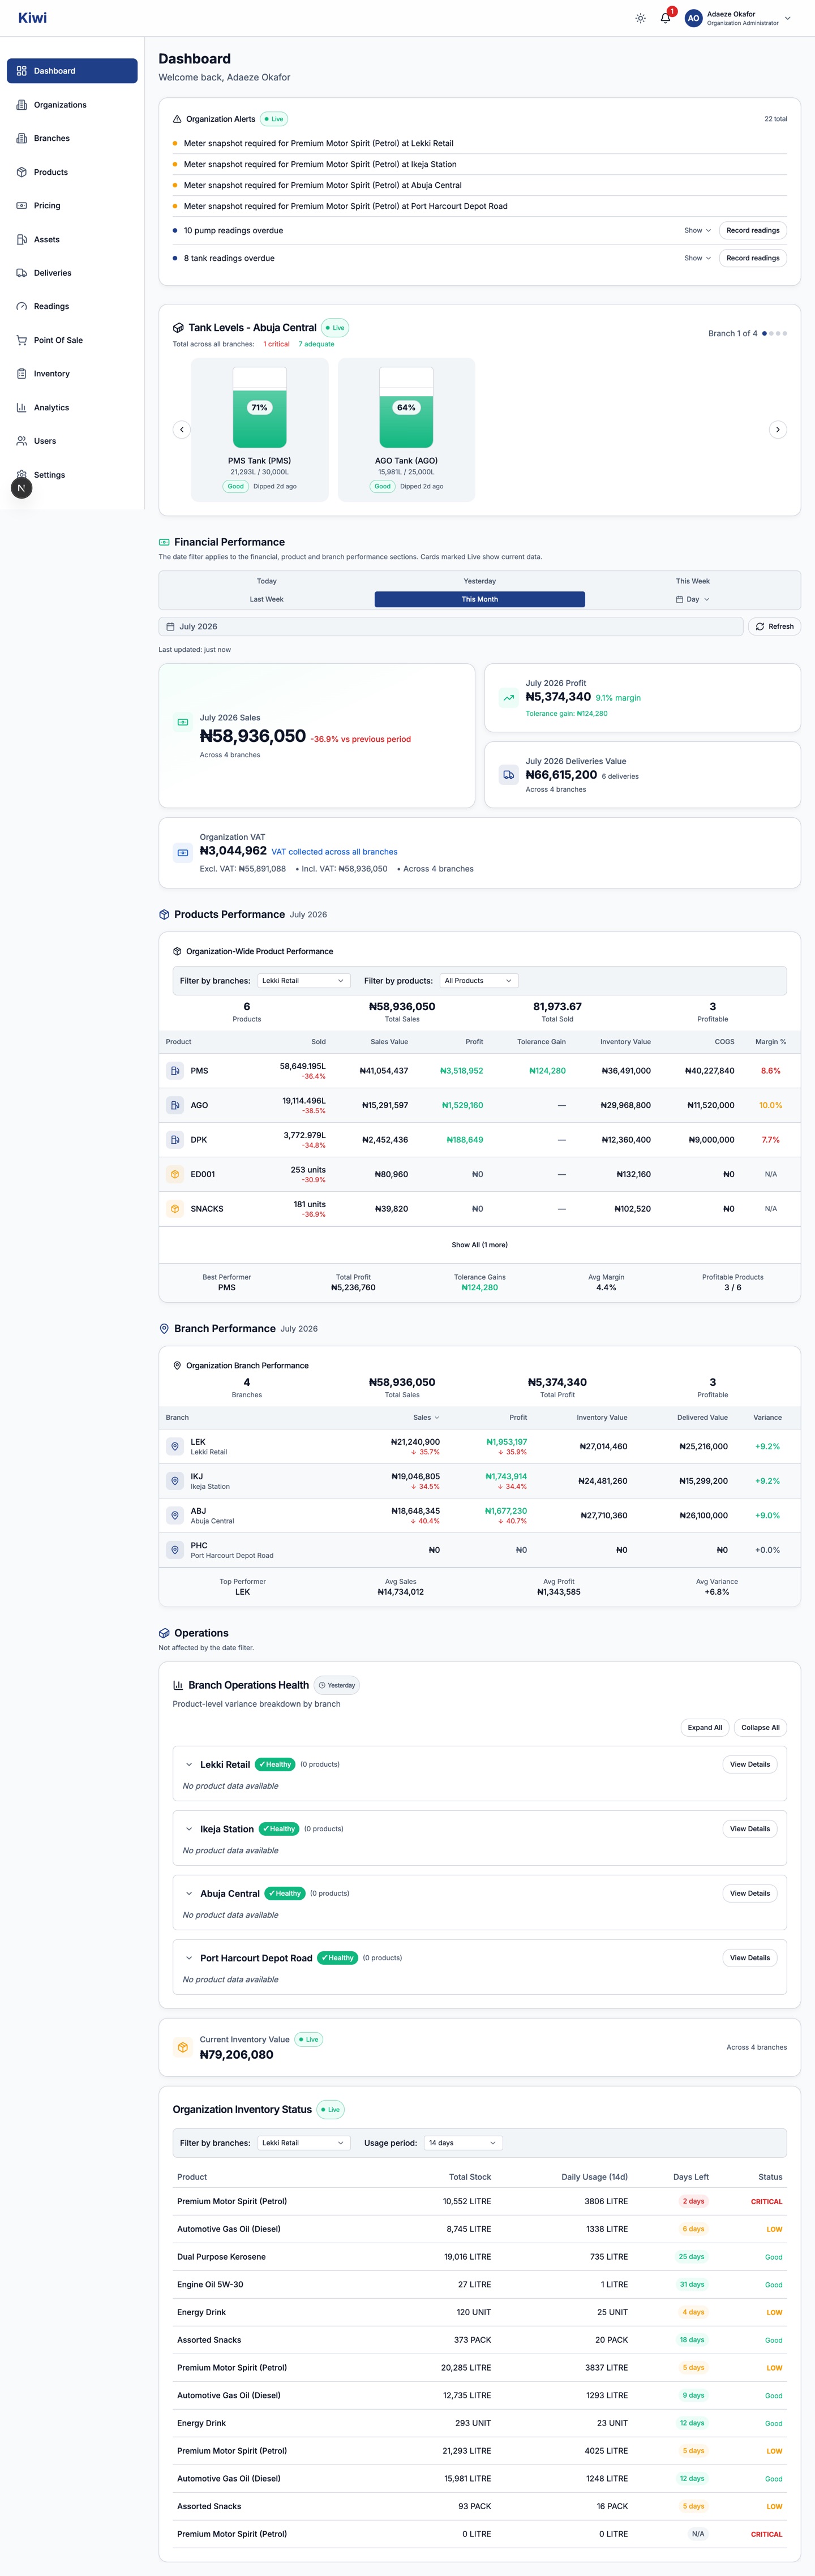Open the All Products filter dropdown
This screenshot has height=2576, width=815.
tap(479, 981)
